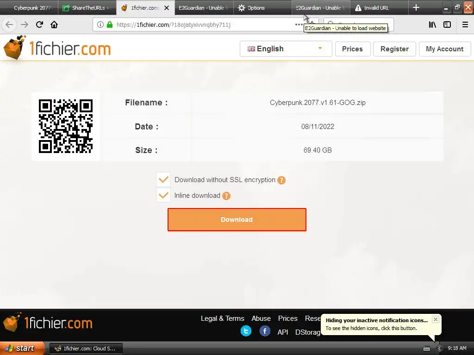Click the 9:18 AM system clock

coord(457,349)
